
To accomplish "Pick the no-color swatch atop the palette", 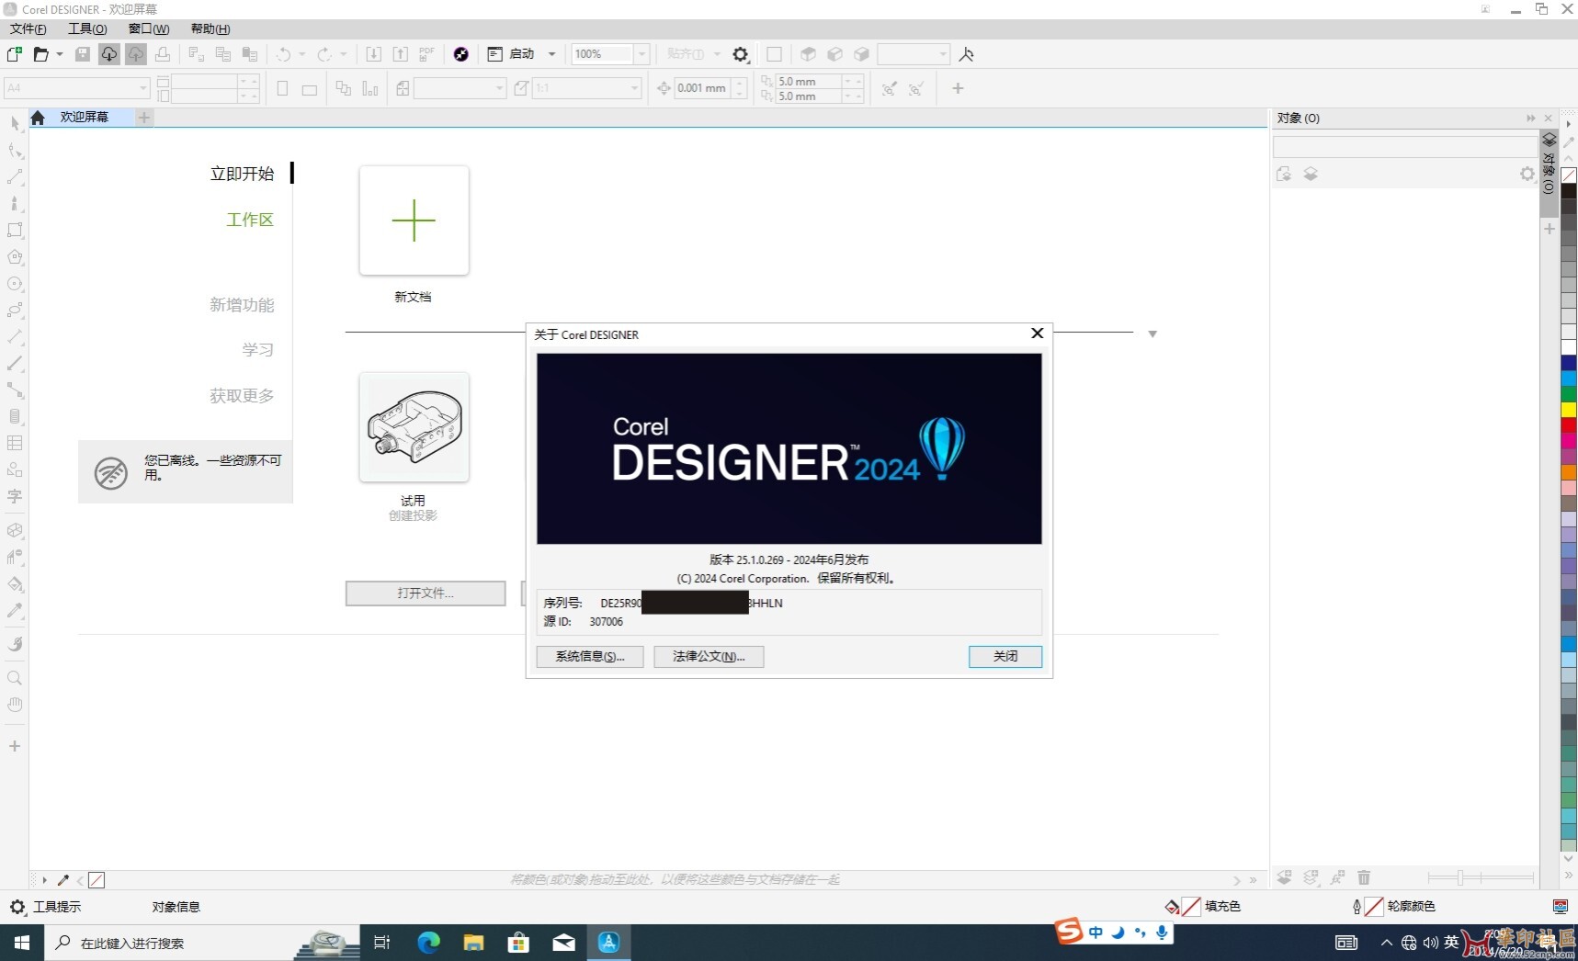I will tap(1569, 175).
